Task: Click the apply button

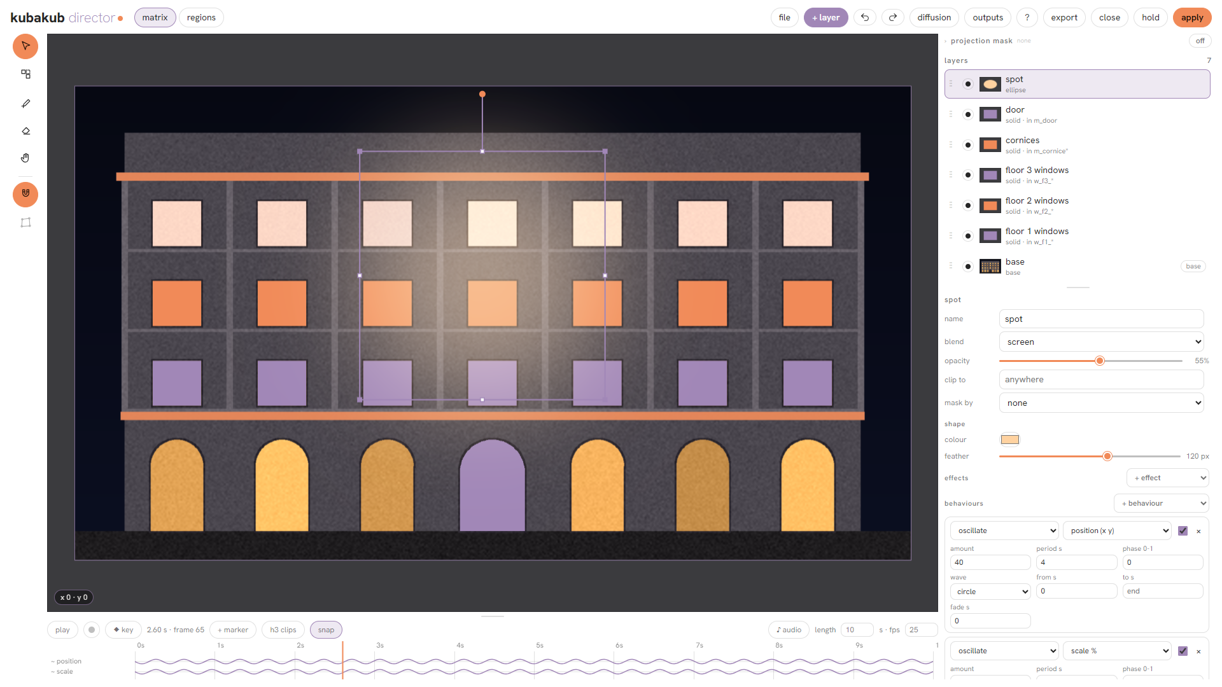Action: [1191, 18]
